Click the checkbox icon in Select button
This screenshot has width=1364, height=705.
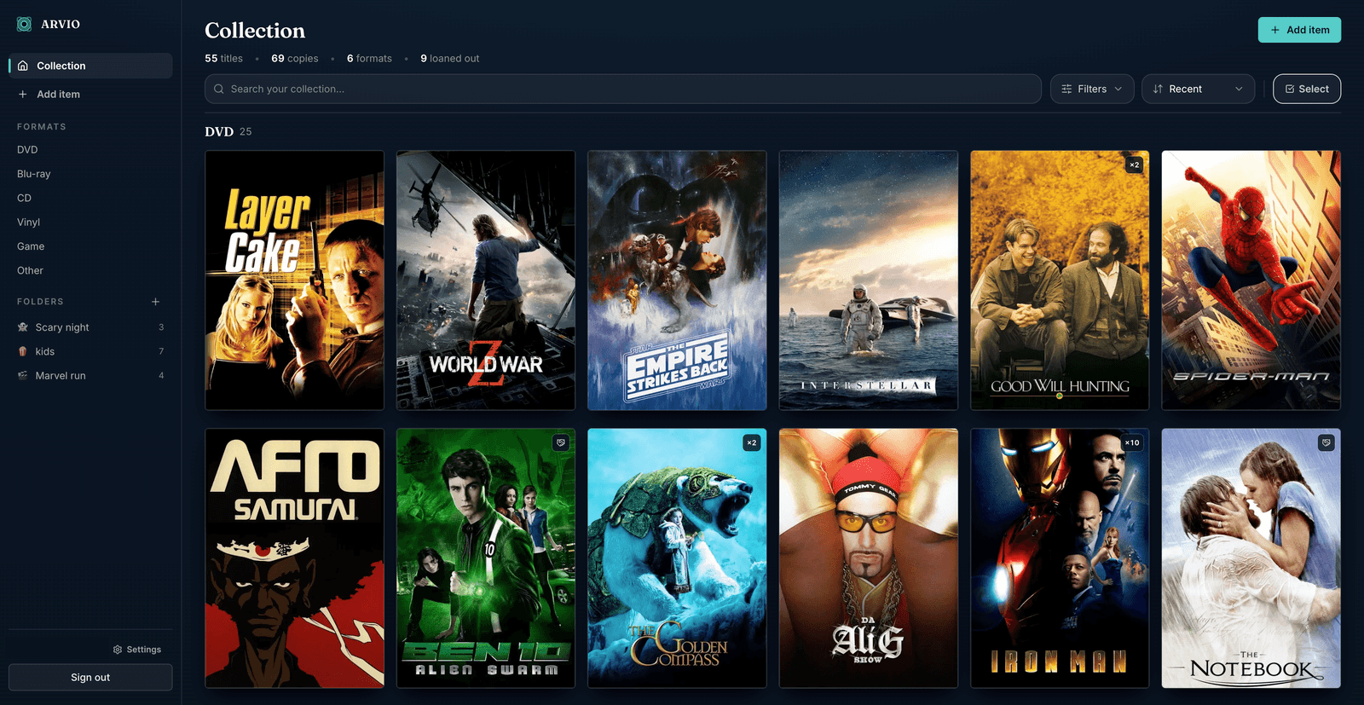[x=1290, y=89]
